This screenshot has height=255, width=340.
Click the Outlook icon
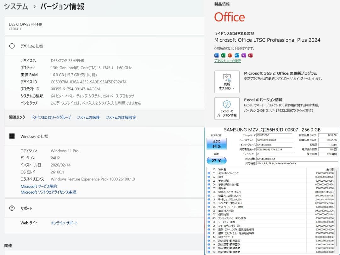pyautogui.click(x=237, y=55)
